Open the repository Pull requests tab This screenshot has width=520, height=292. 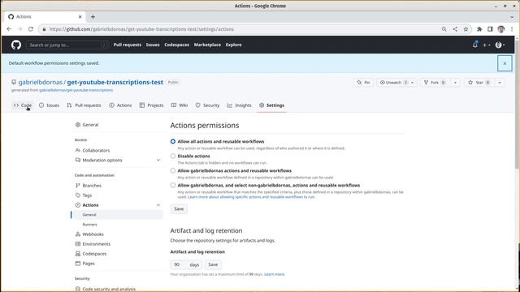pyautogui.click(x=84, y=105)
